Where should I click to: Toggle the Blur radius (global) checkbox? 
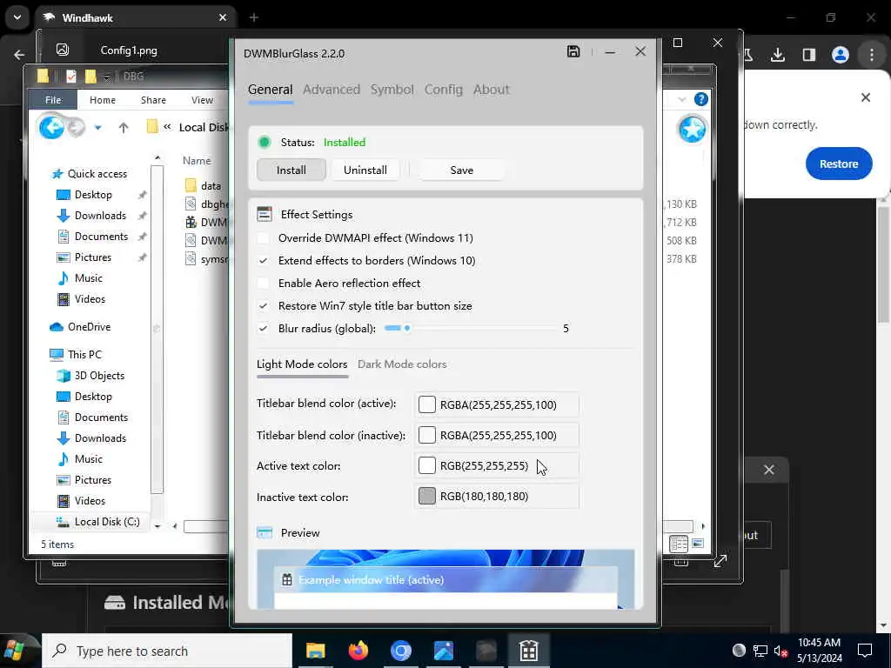click(263, 328)
